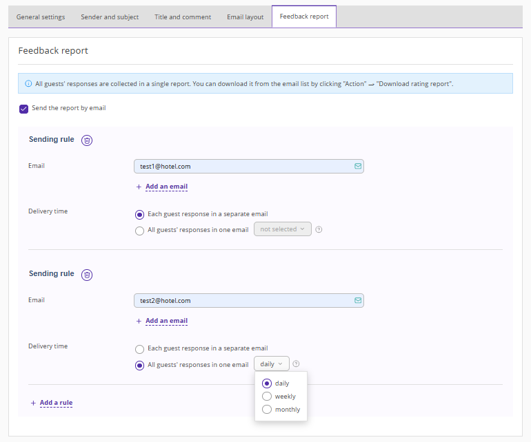Screen dimensions: 531x442
Task: Click the test2@hotel.com email input field
Action: coord(241,301)
